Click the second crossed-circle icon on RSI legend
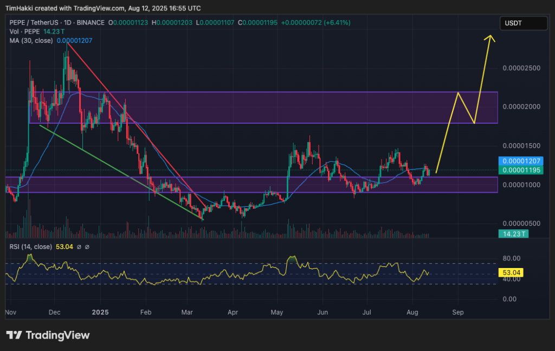Viewport: 555px width, 351px height. 87,246
